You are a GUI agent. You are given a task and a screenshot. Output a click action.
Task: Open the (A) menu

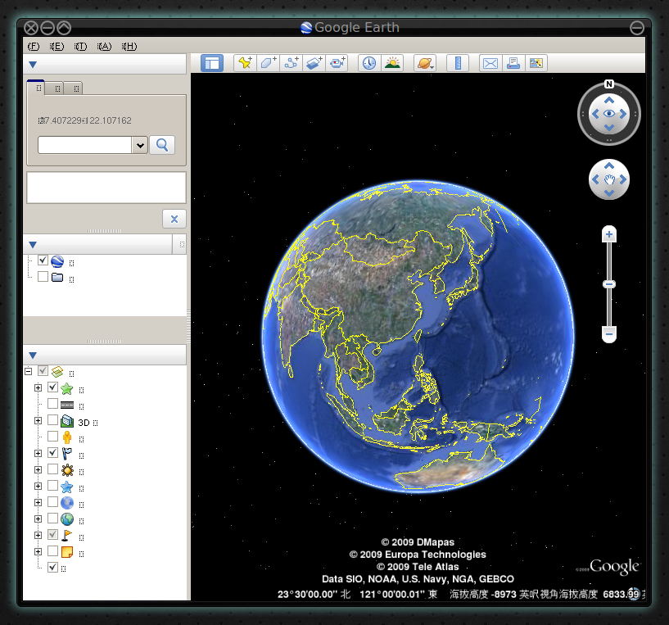click(104, 46)
